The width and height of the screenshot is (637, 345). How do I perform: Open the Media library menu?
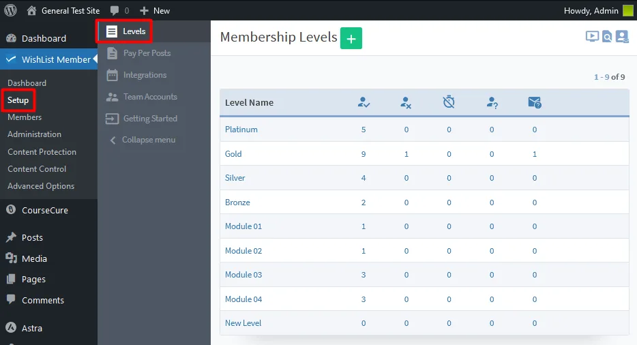(34, 258)
